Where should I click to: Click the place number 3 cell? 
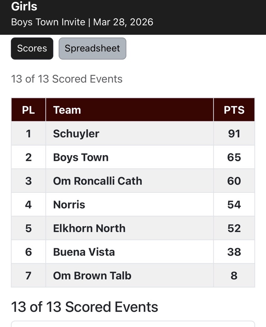28,181
